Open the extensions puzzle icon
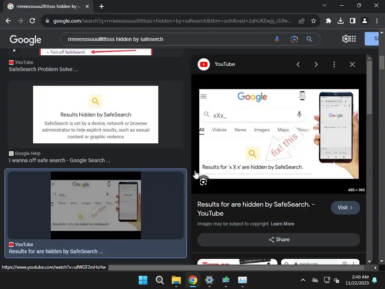The height and width of the screenshot is (289, 385). (329, 21)
